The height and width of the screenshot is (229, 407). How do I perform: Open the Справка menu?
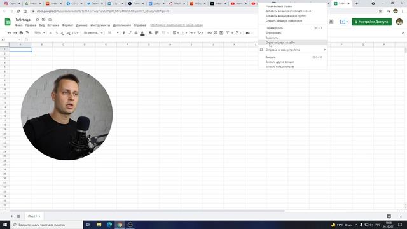(x=140, y=25)
